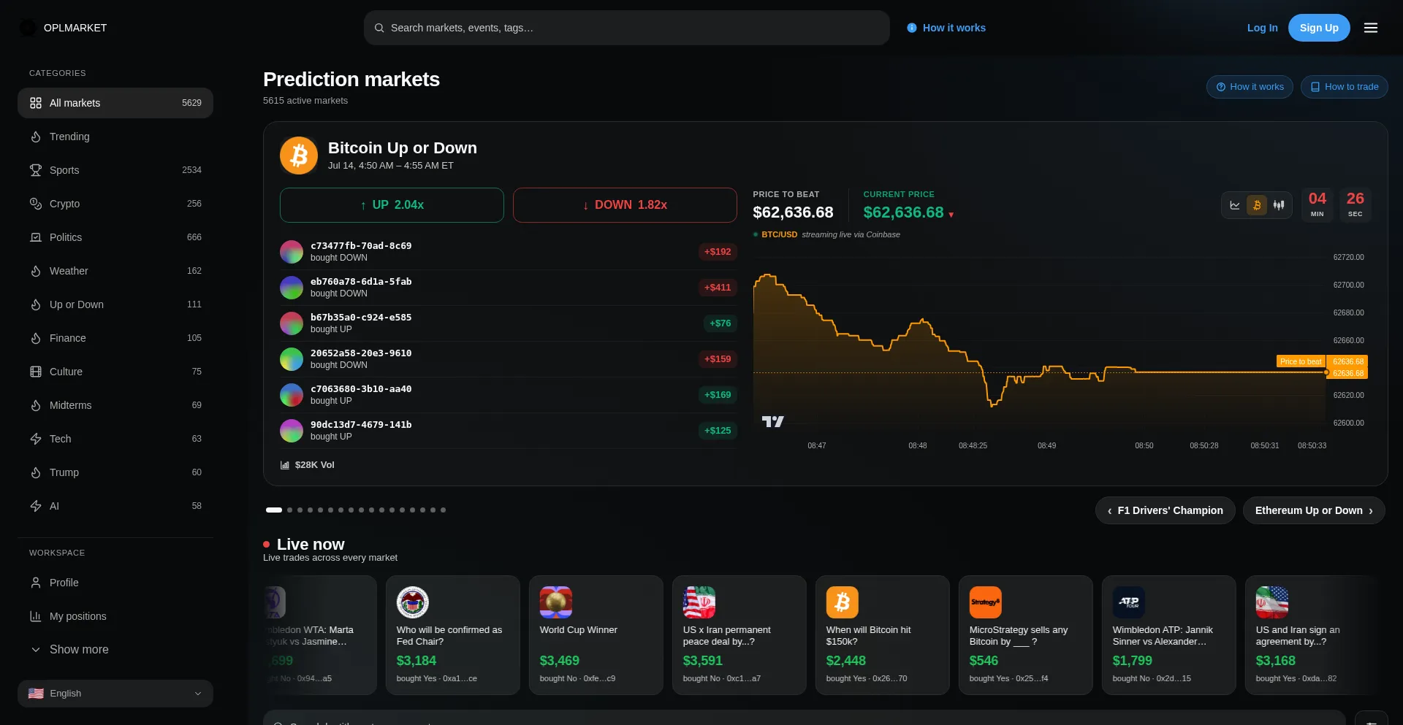Viewport: 1403px width, 725px height.
Task: Switch to candlestick chart icon
Action: tap(1279, 205)
